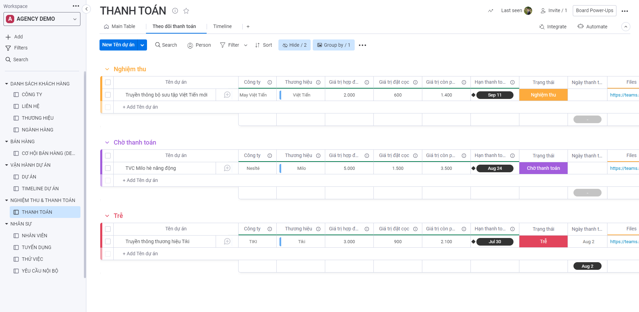Add a new board view with plus

point(248,27)
